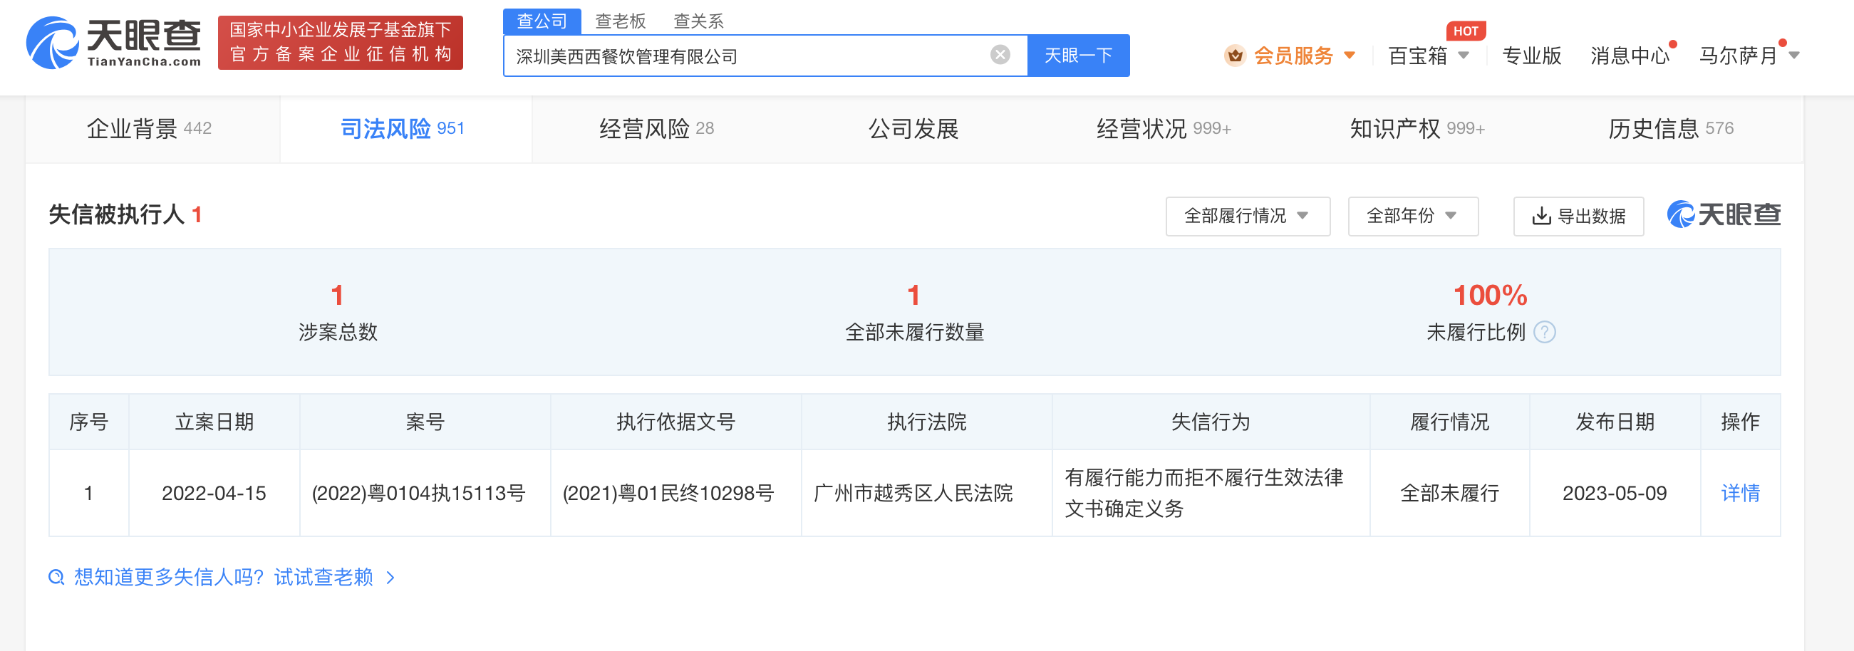Switch to the 查关系 search tab
Viewport: 1854px width, 651px height.
point(698,21)
